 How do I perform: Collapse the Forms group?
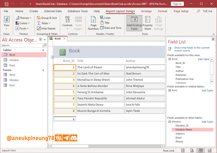tap(43, 70)
